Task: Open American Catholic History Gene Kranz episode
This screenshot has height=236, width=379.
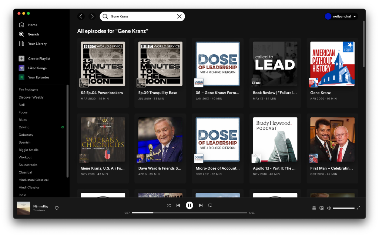Action: (332, 73)
